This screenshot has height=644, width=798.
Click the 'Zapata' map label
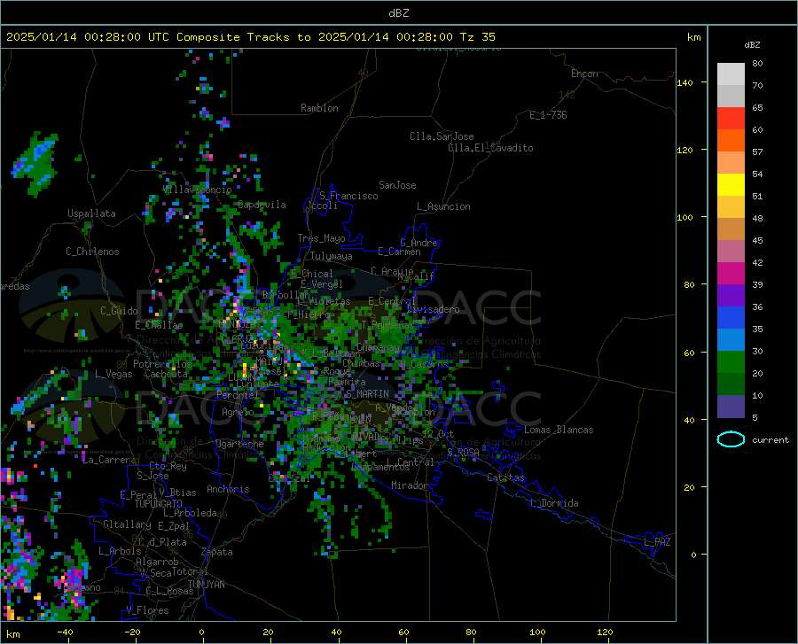coord(217,552)
